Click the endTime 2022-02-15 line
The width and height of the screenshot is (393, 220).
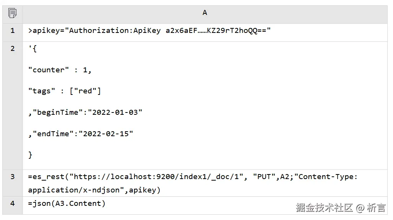(x=80, y=134)
